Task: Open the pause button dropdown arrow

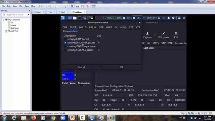Action: coord(44,6)
